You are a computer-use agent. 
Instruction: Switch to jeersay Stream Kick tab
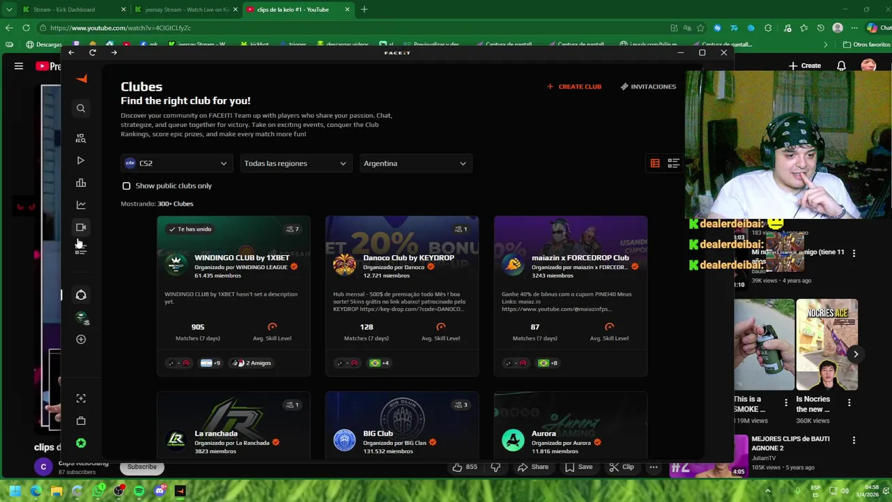pos(185,10)
